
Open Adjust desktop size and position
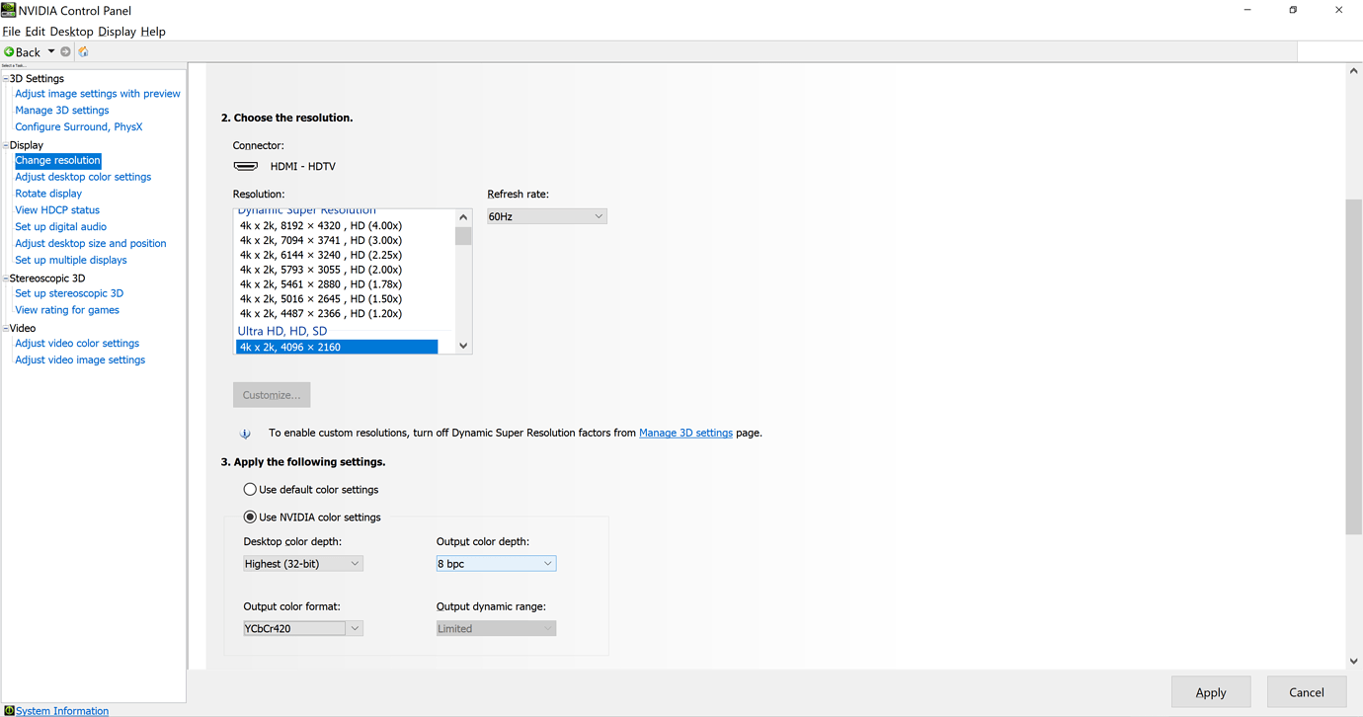coord(91,244)
